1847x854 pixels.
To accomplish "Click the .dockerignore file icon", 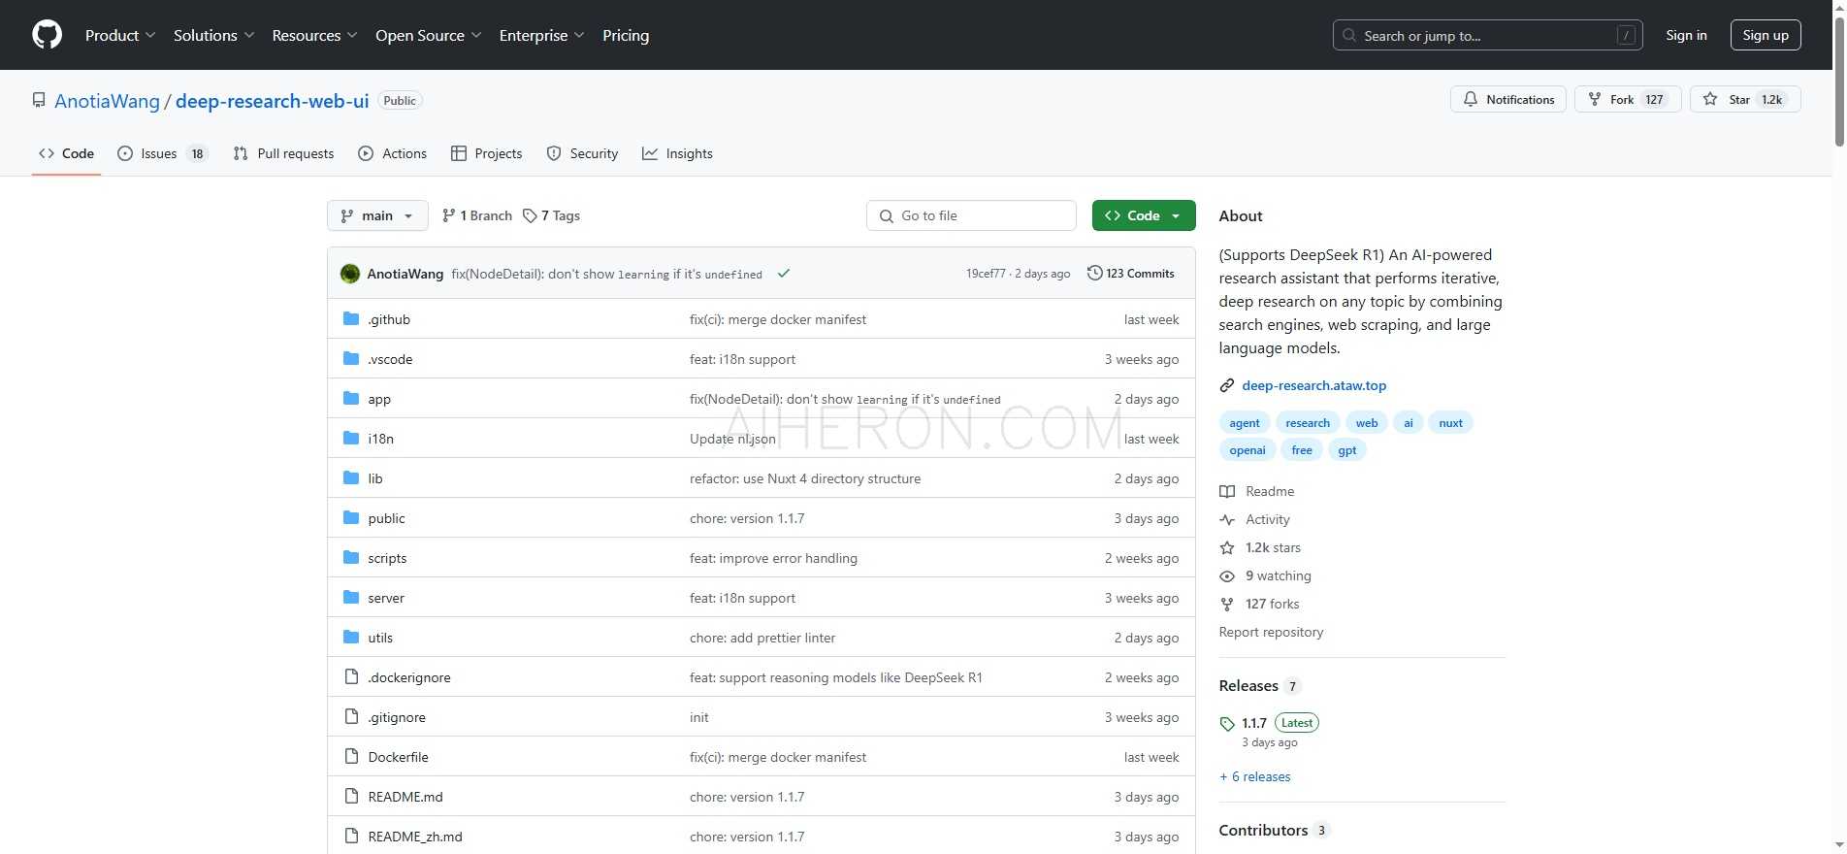I will (351, 677).
